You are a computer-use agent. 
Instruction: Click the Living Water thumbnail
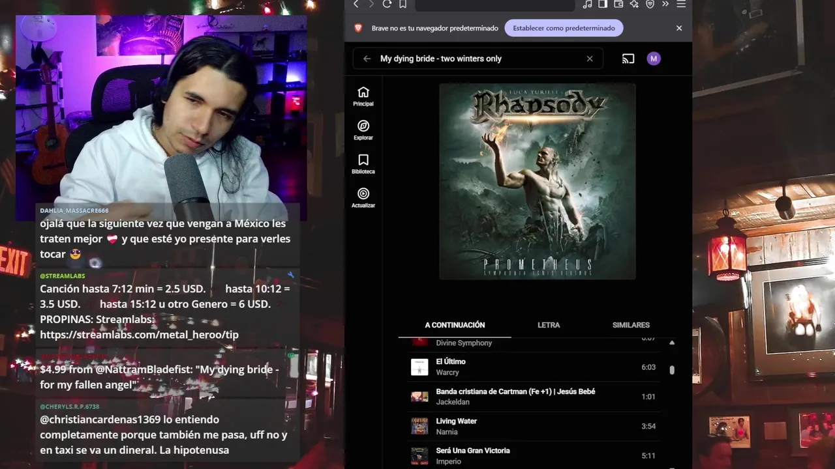click(x=419, y=426)
